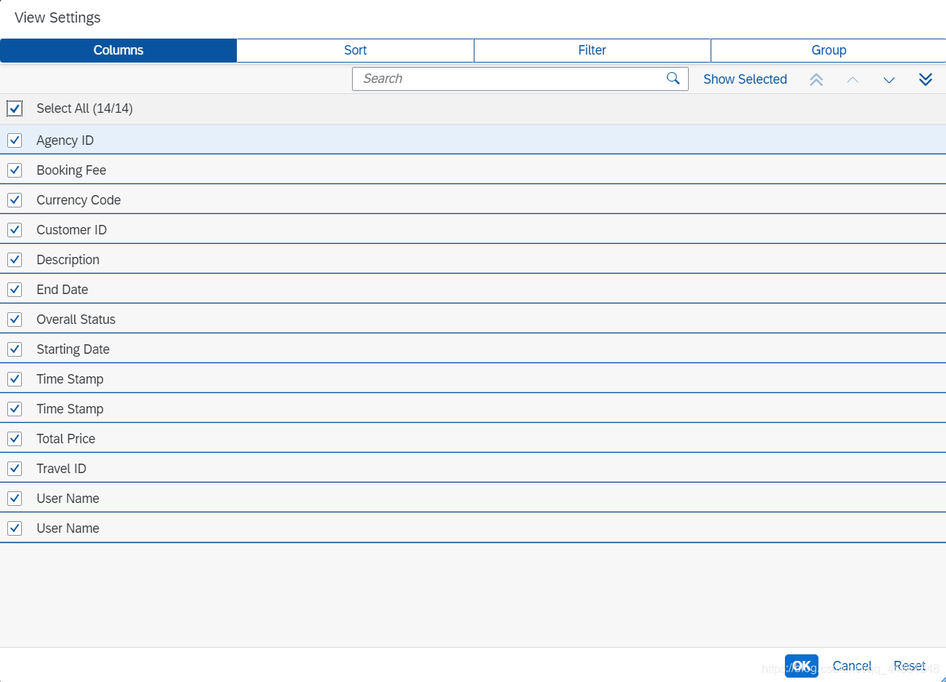Click the Select All (14/14) label

tap(85, 108)
